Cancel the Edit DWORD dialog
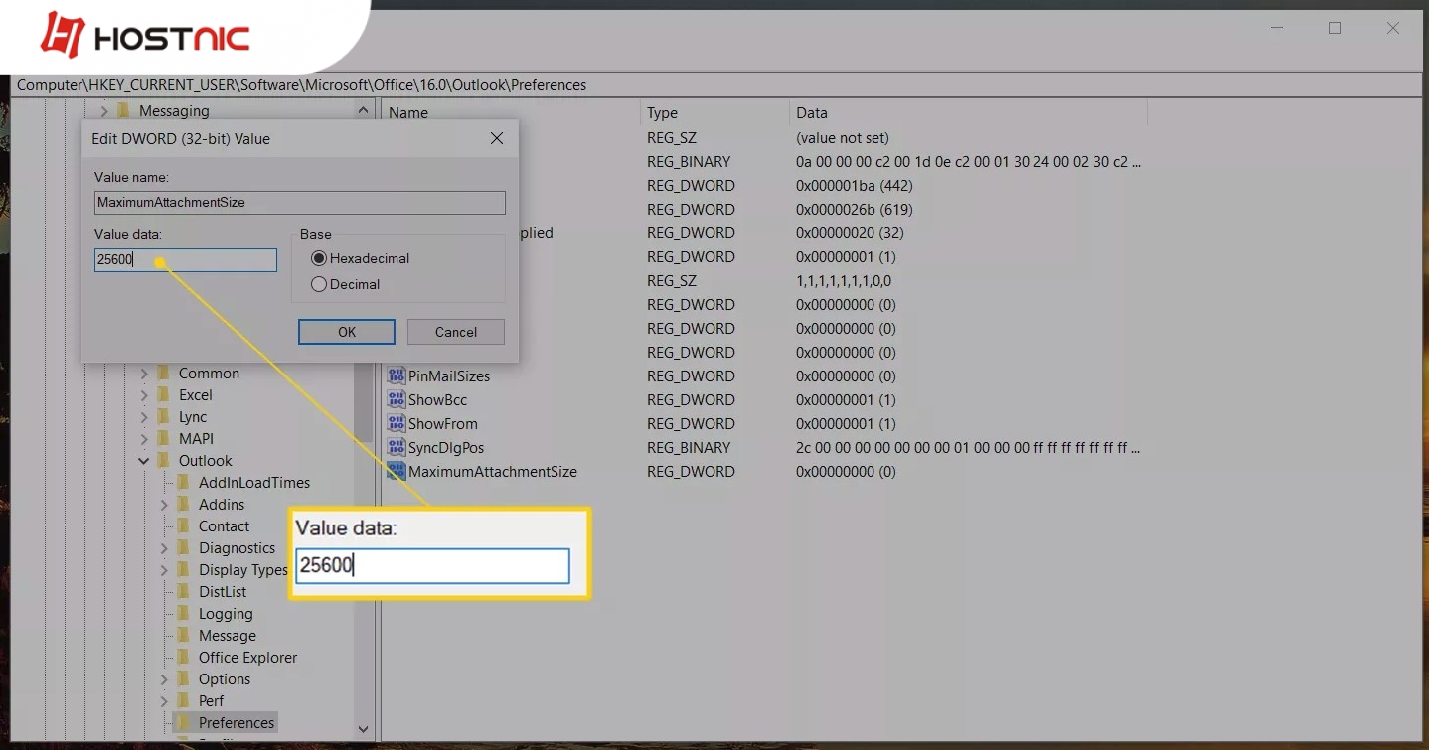This screenshot has height=750, width=1429. pos(455,331)
